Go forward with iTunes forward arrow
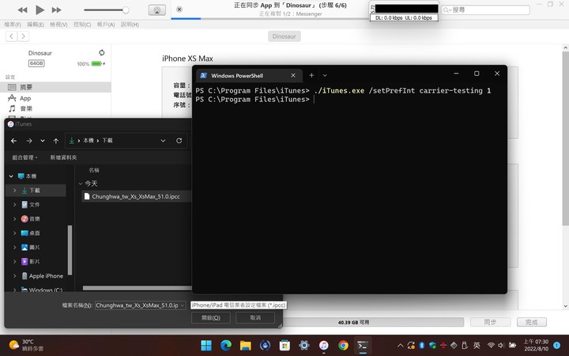The height and width of the screenshot is (356, 569). tap(23, 36)
